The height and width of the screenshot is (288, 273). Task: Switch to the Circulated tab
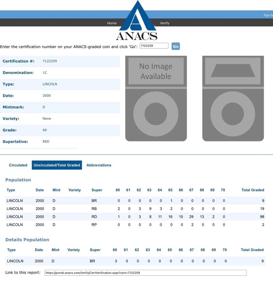[18, 165]
